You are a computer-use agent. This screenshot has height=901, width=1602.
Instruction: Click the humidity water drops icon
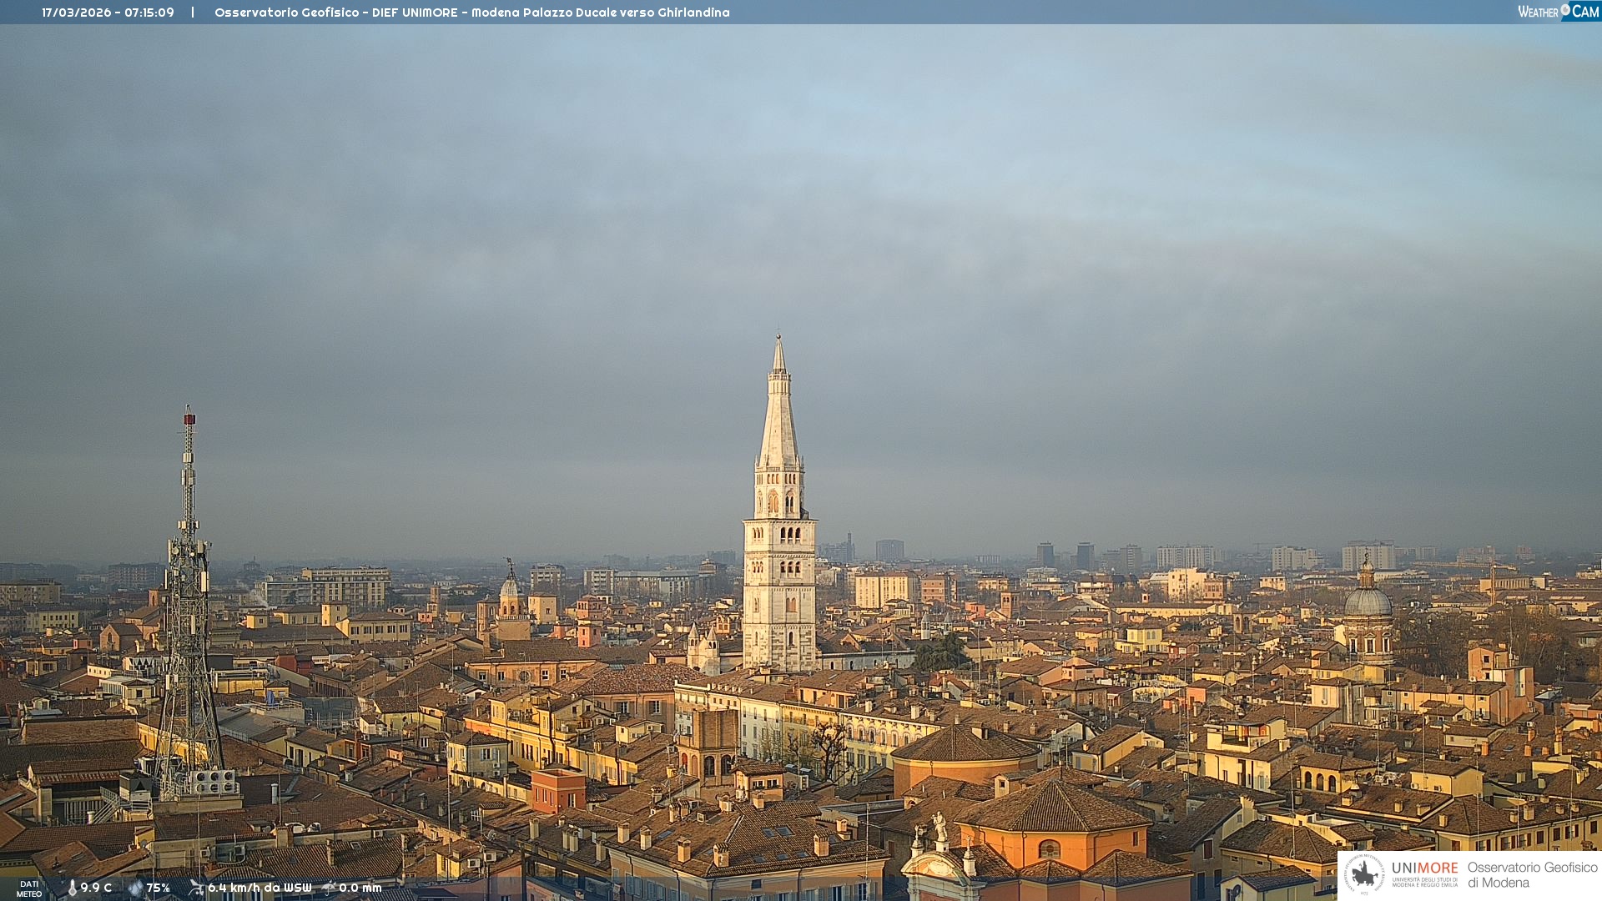pyautogui.click(x=135, y=888)
